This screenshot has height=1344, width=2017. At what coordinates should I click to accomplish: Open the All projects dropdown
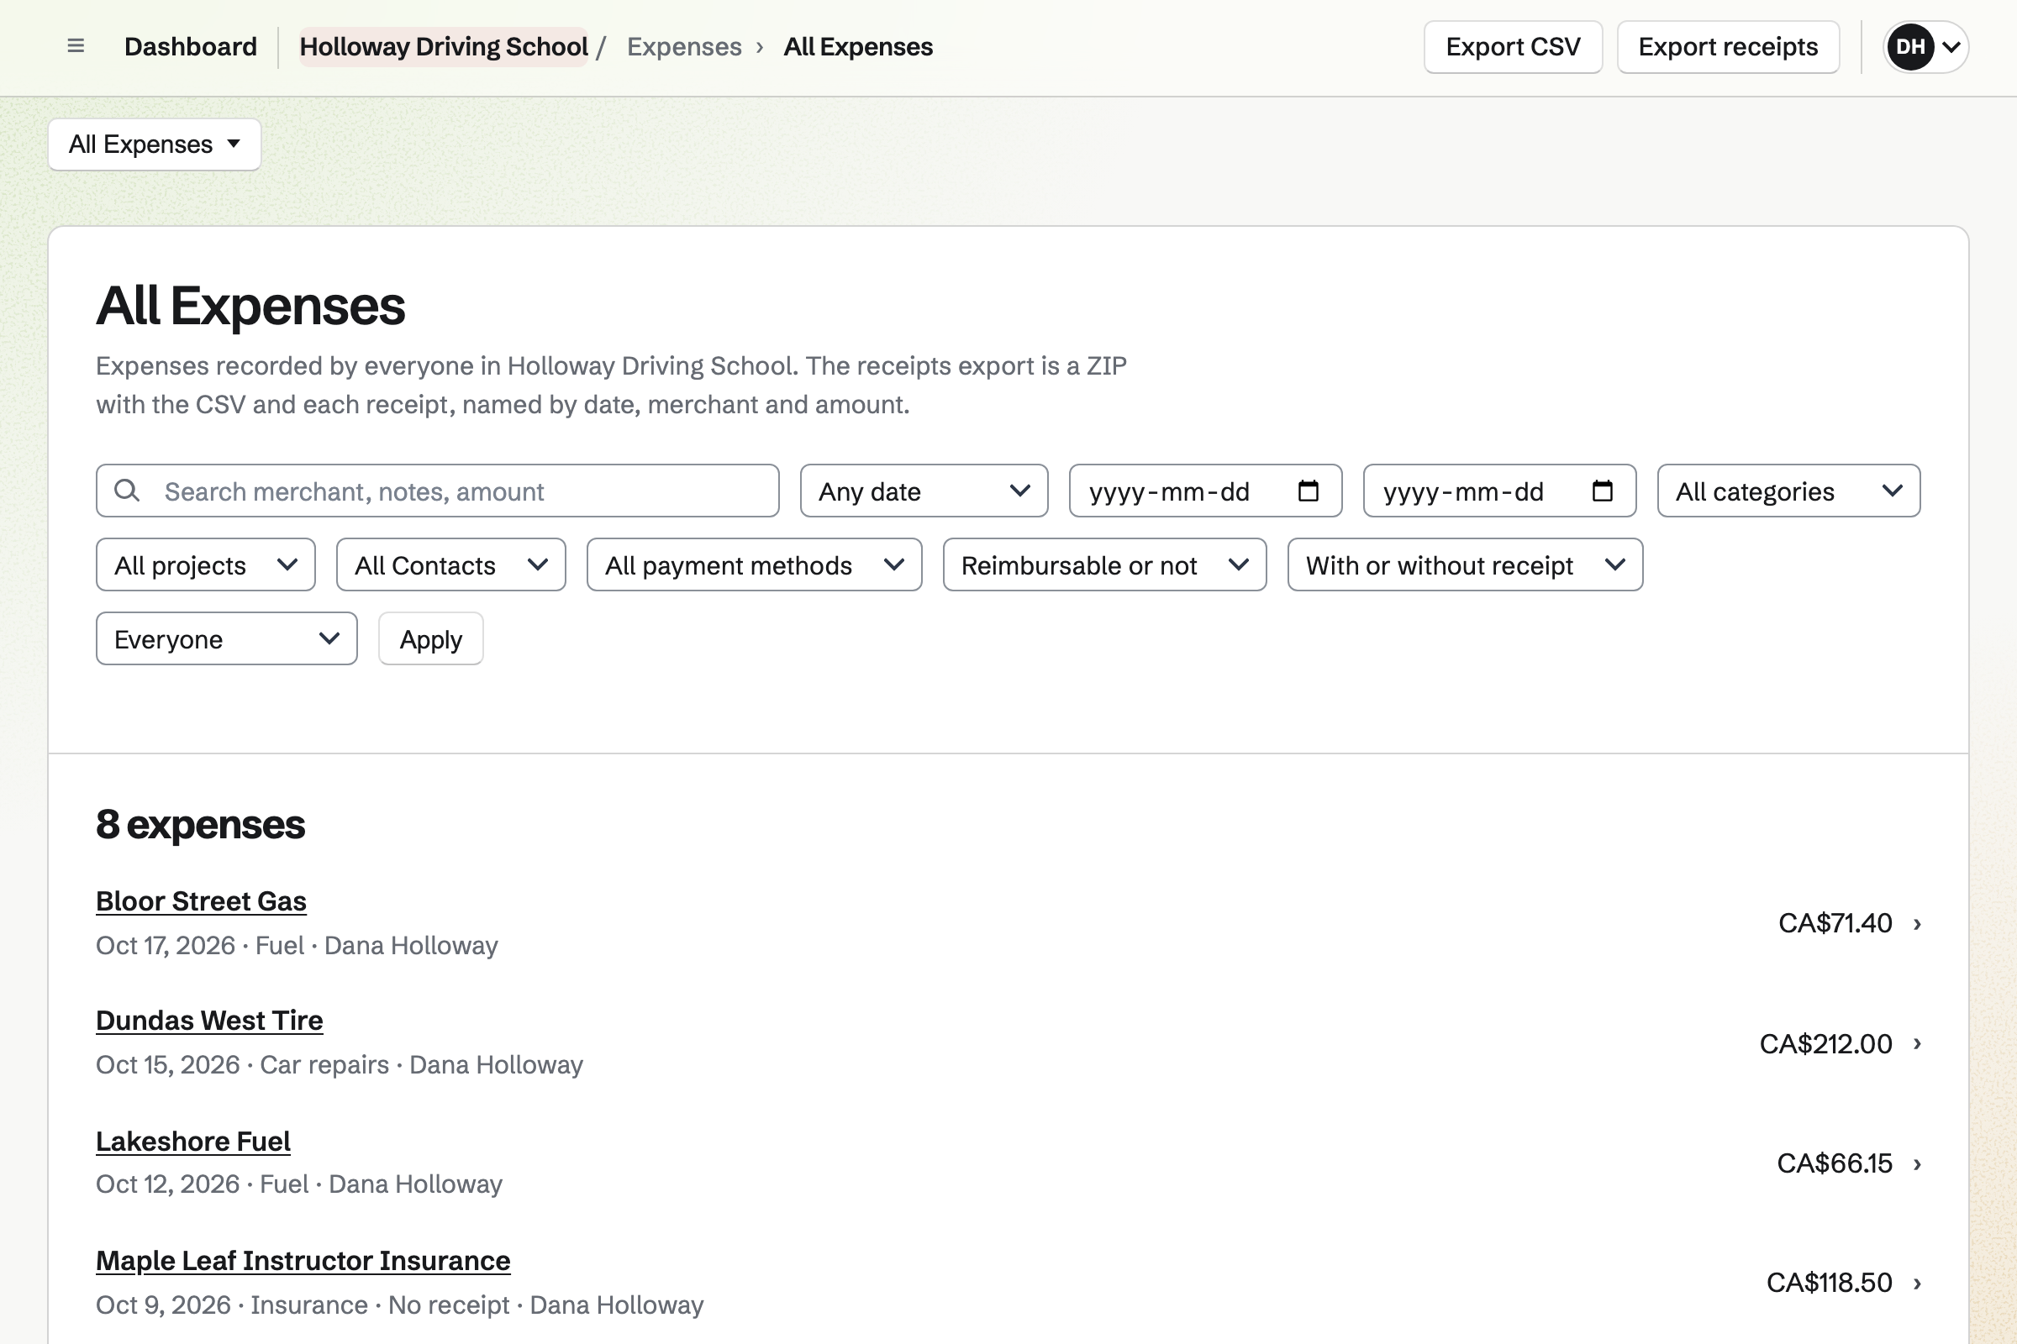pos(206,564)
